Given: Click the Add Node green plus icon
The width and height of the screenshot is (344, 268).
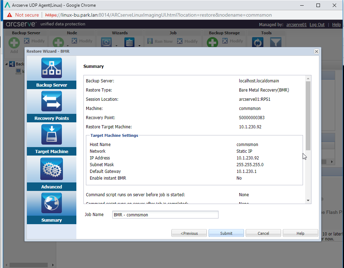Looking at the screenshot, I should [x=58, y=42].
